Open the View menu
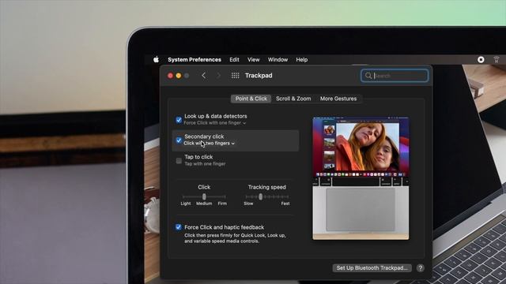 [253, 60]
